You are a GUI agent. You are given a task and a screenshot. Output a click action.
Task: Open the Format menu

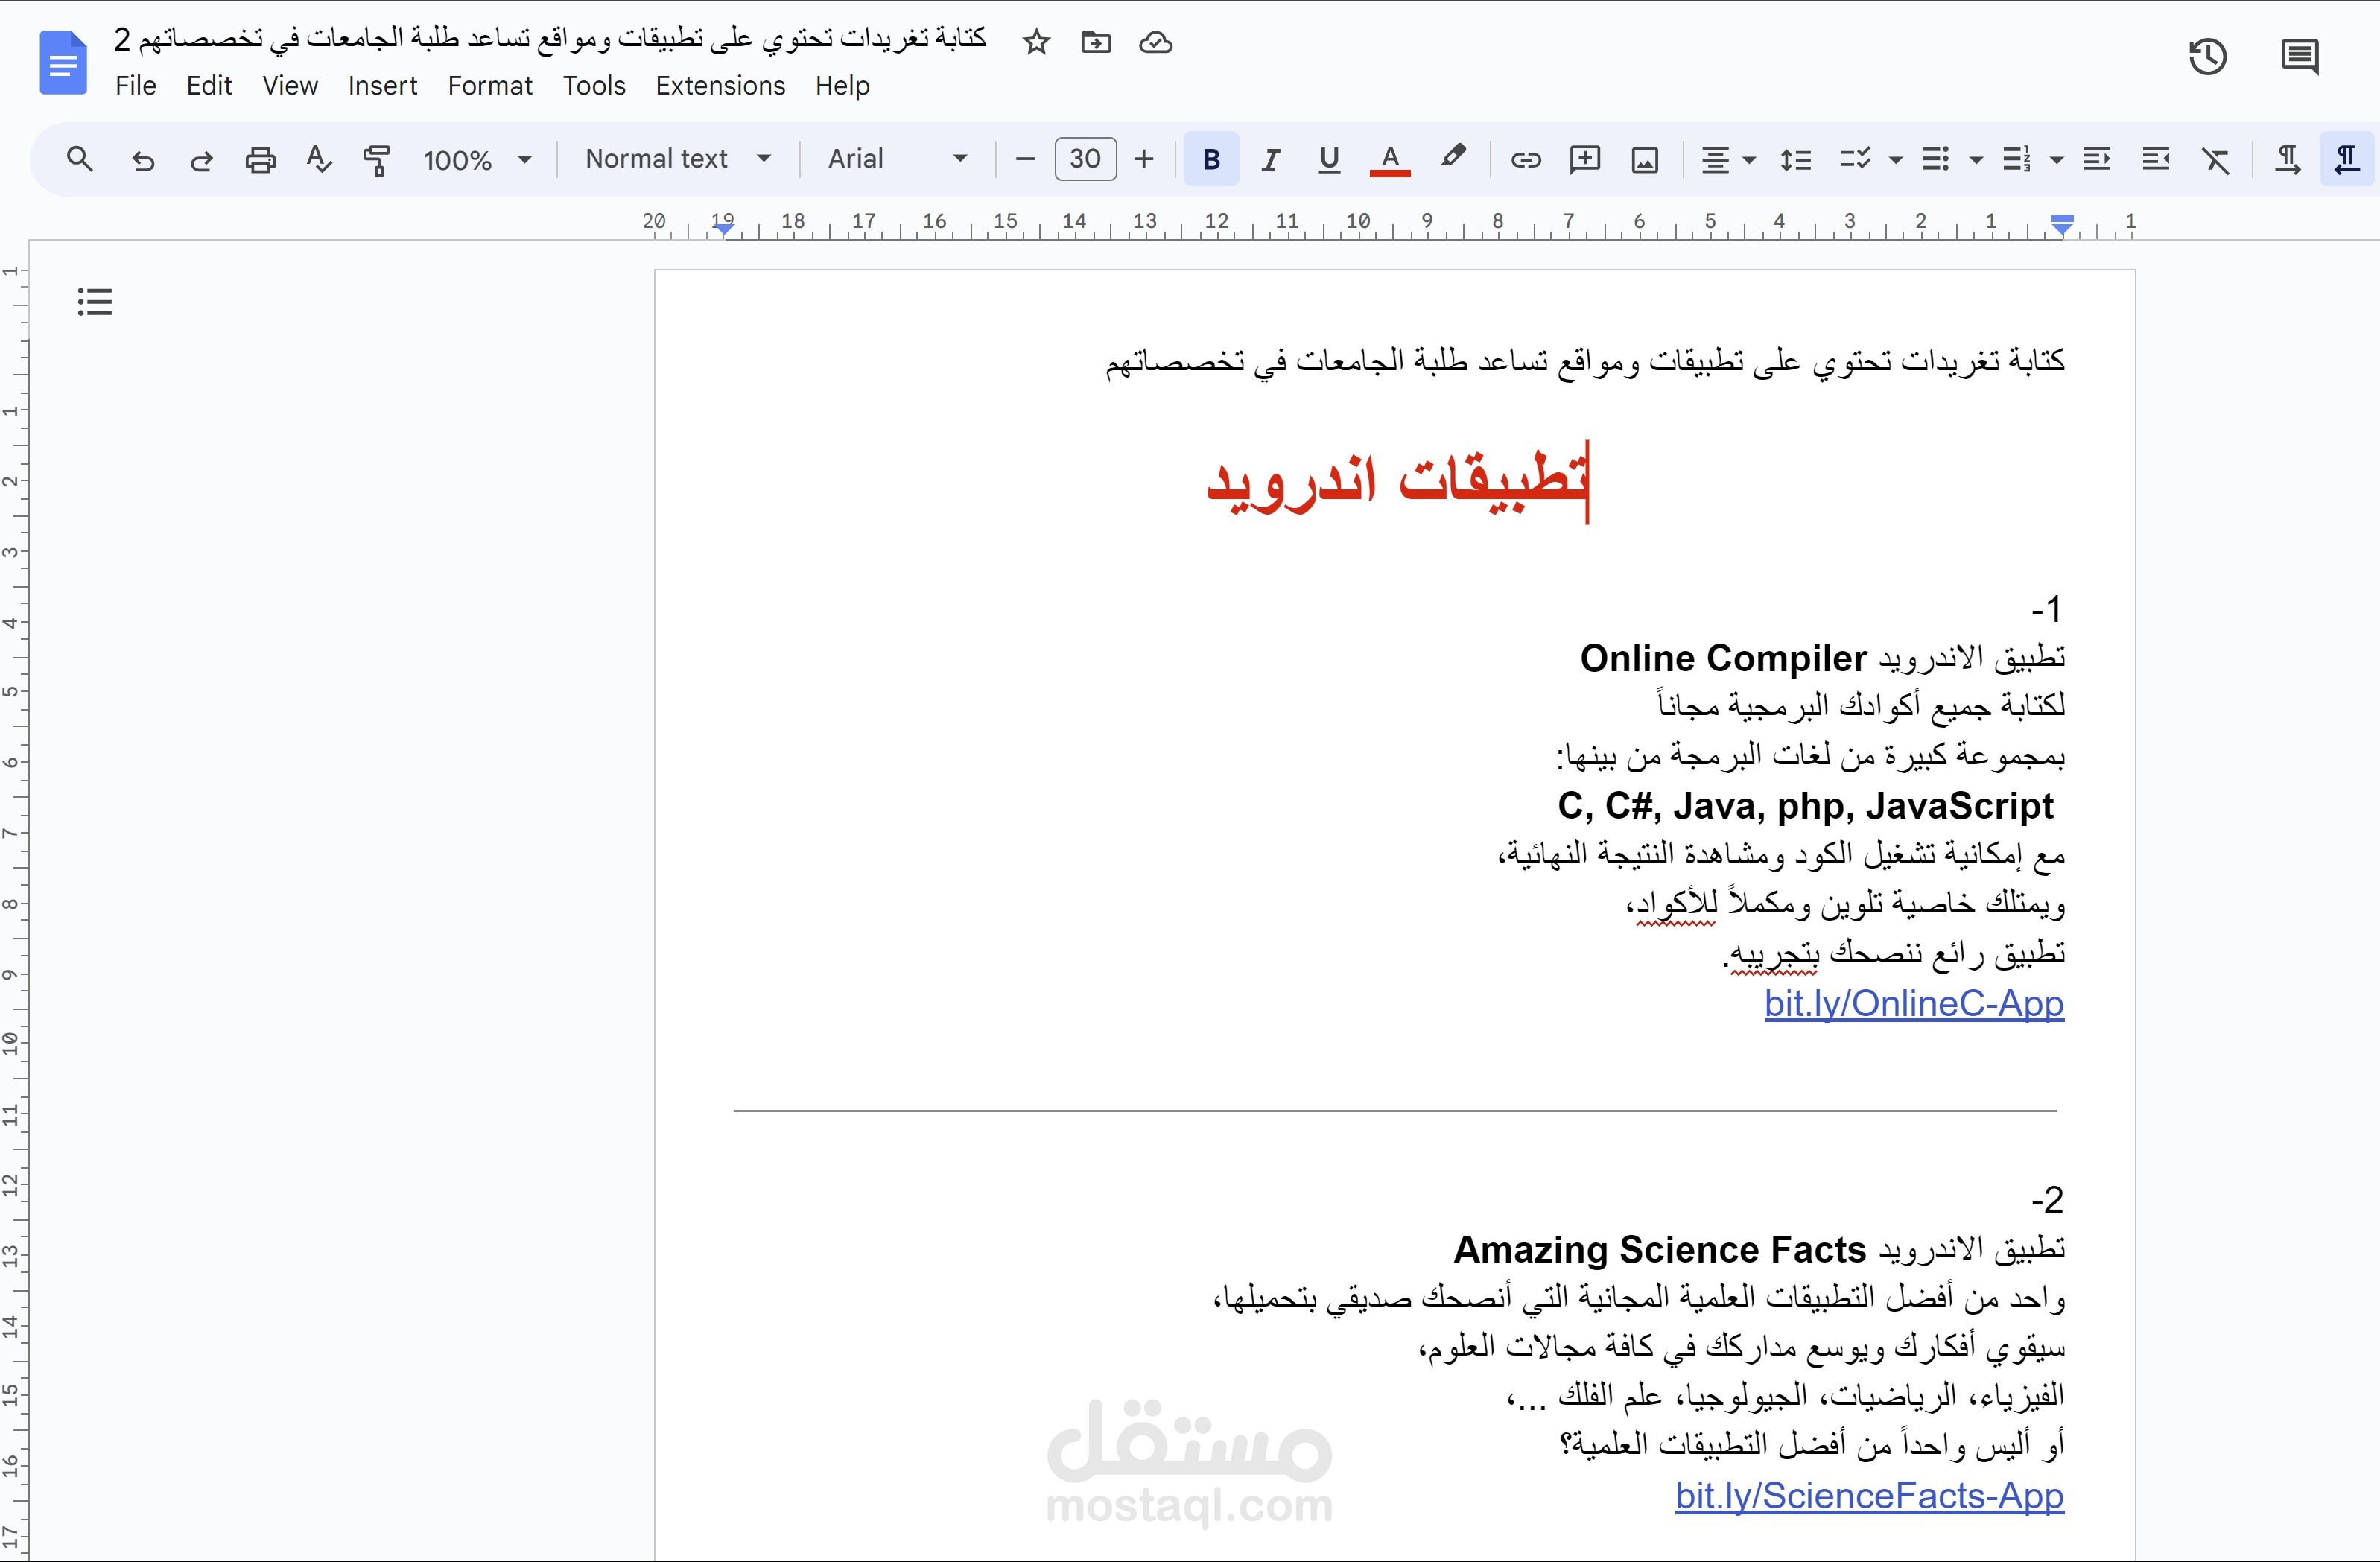click(485, 82)
